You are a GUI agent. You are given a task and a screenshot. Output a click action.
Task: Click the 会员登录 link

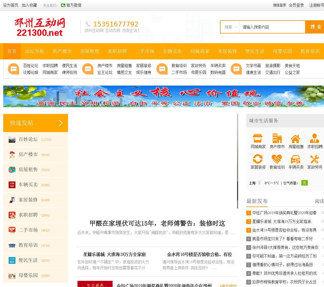[296, 5]
